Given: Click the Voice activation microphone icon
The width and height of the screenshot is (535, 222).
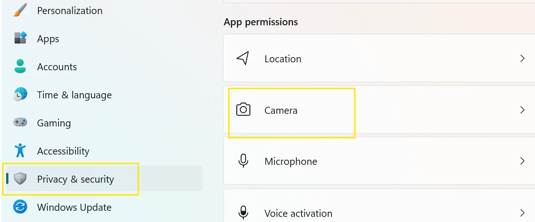Looking at the screenshot, I should tap(243, 213).
